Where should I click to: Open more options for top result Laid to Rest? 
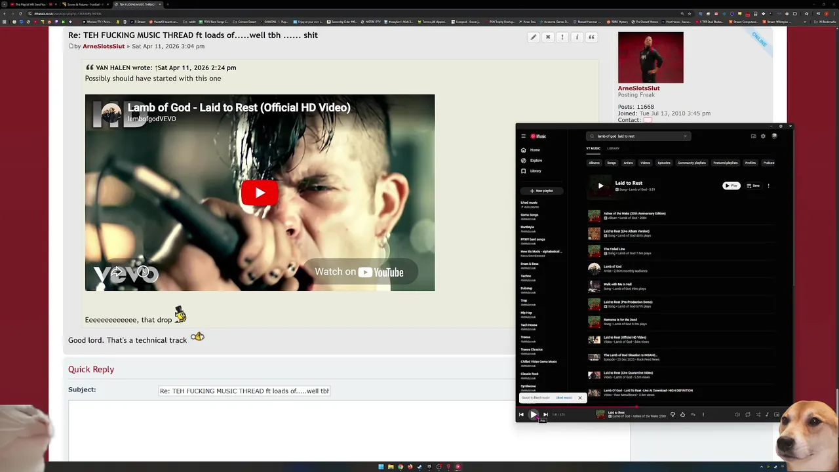coord(768,186)
